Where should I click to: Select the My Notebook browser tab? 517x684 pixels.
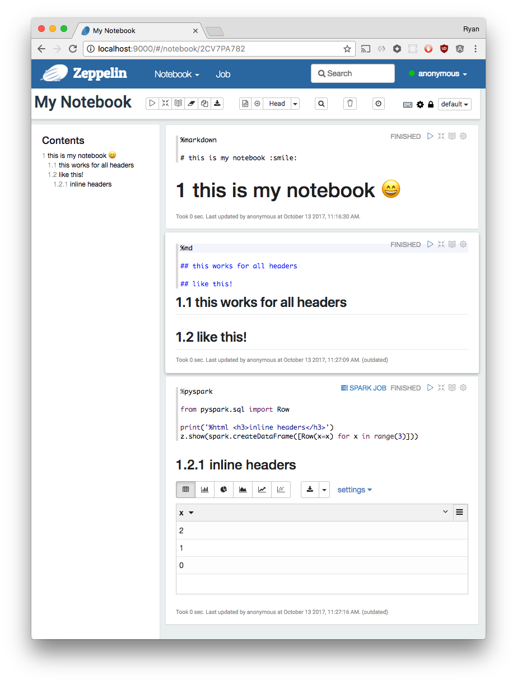coord(140,31)
